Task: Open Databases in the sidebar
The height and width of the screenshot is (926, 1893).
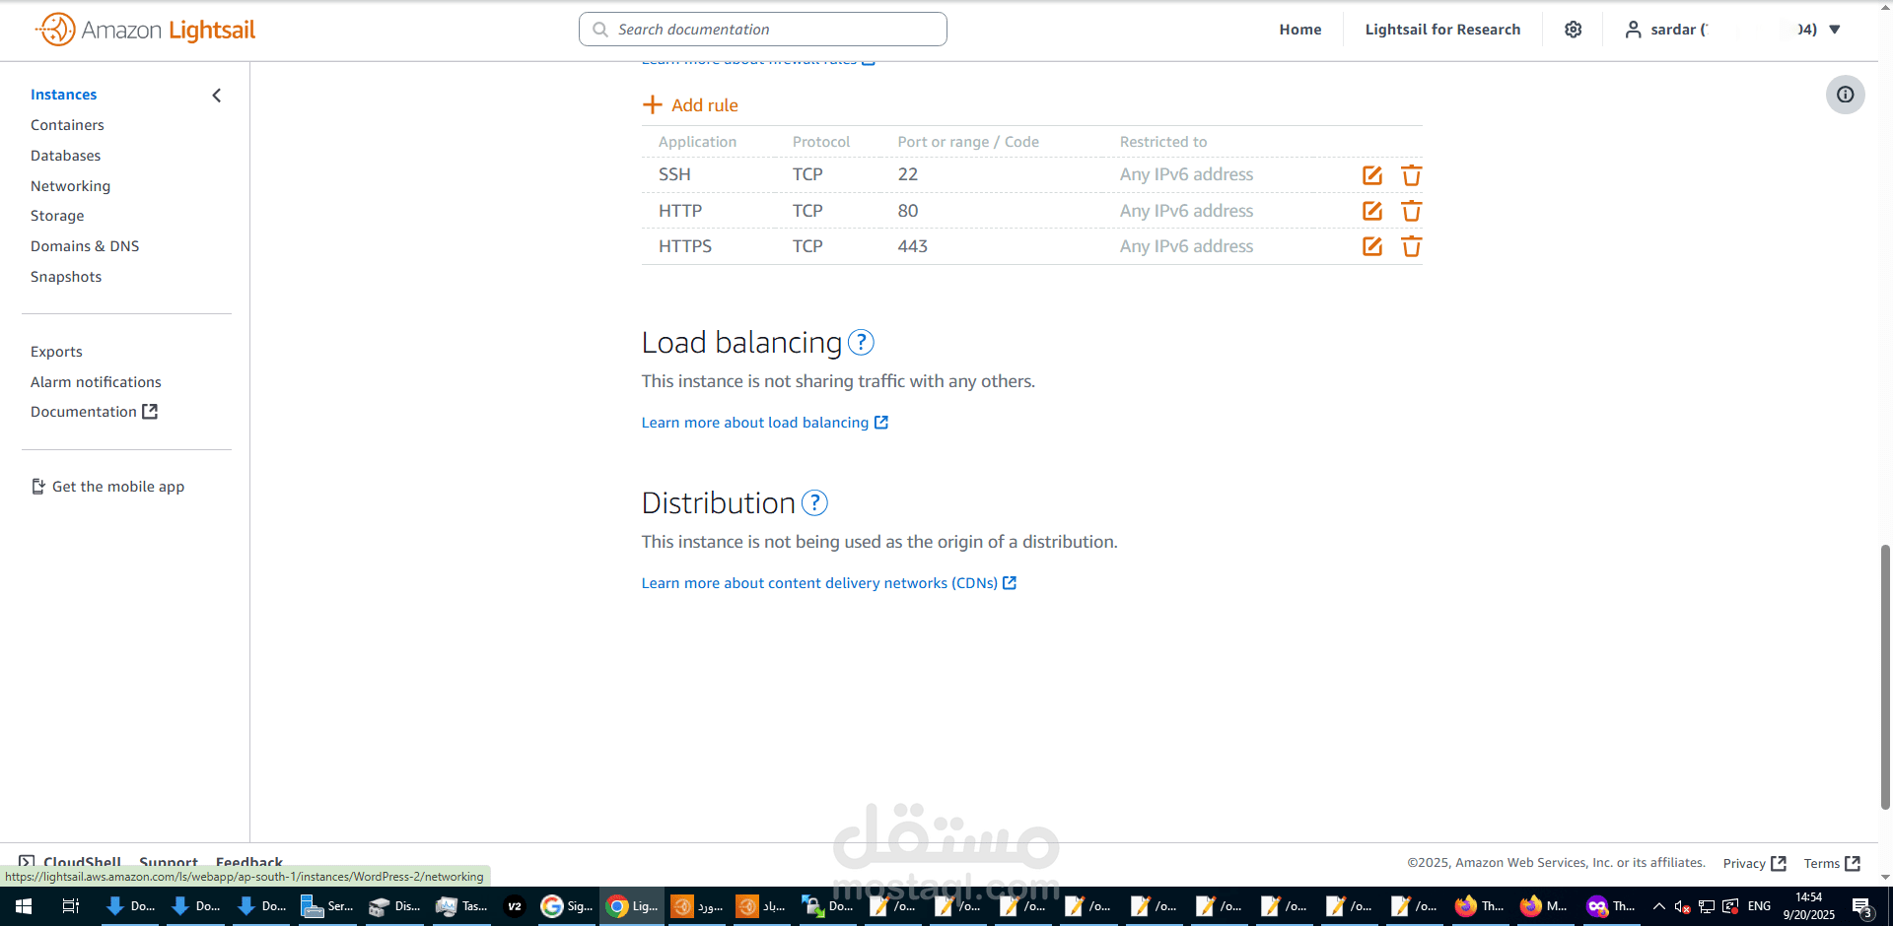Action: click(x=65, y=156)
